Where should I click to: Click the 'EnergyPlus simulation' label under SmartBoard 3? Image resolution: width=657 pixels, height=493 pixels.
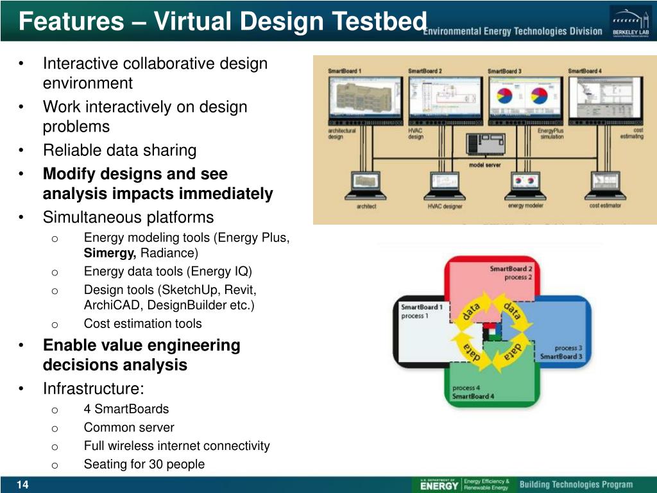(x=550, y=134)
